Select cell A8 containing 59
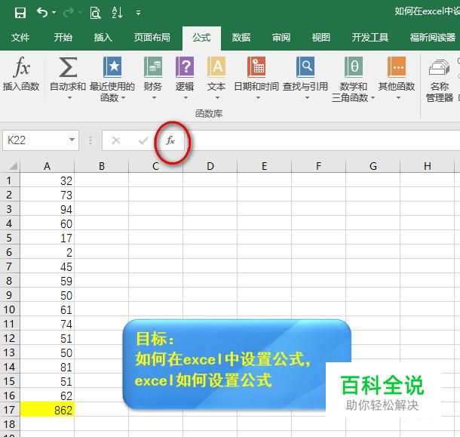This screenshot has width=460, height=437. [48, 281]
